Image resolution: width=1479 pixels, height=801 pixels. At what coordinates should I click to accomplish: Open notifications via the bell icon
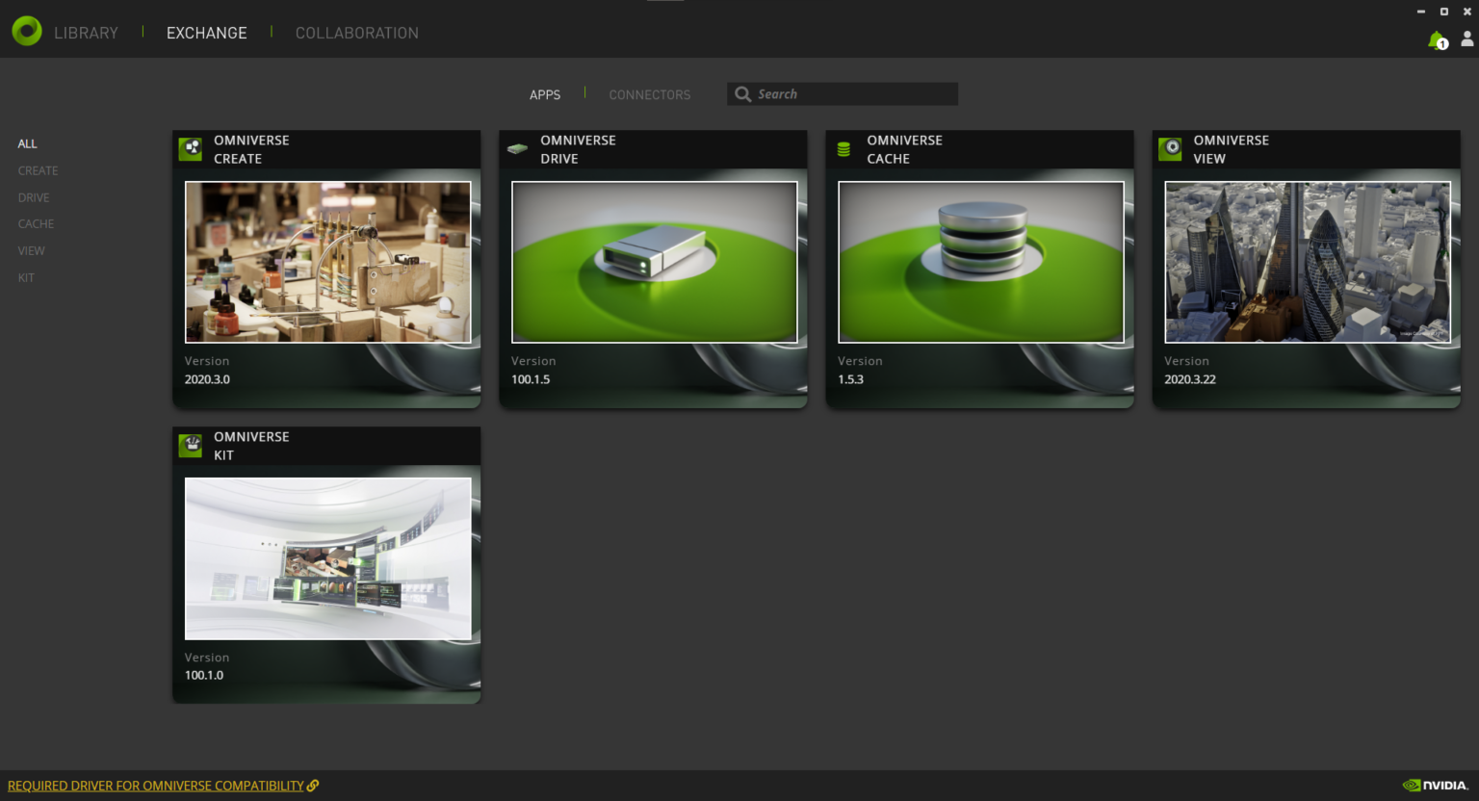[1435, 39]
